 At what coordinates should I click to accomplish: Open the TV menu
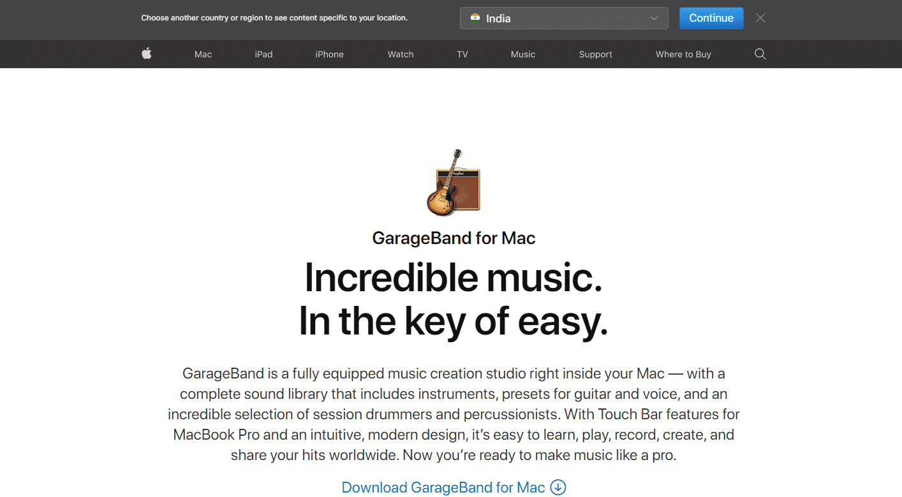pyautogui.click(x=462, y=54)
